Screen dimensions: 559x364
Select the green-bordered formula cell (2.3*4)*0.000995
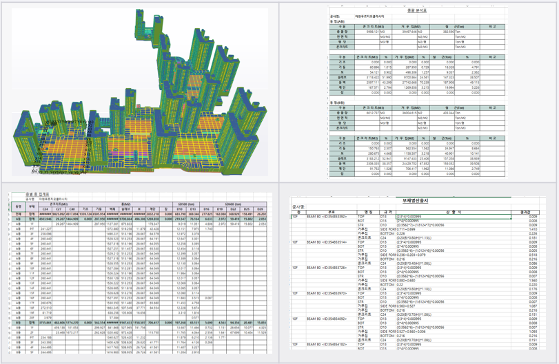tap(453, 216)
